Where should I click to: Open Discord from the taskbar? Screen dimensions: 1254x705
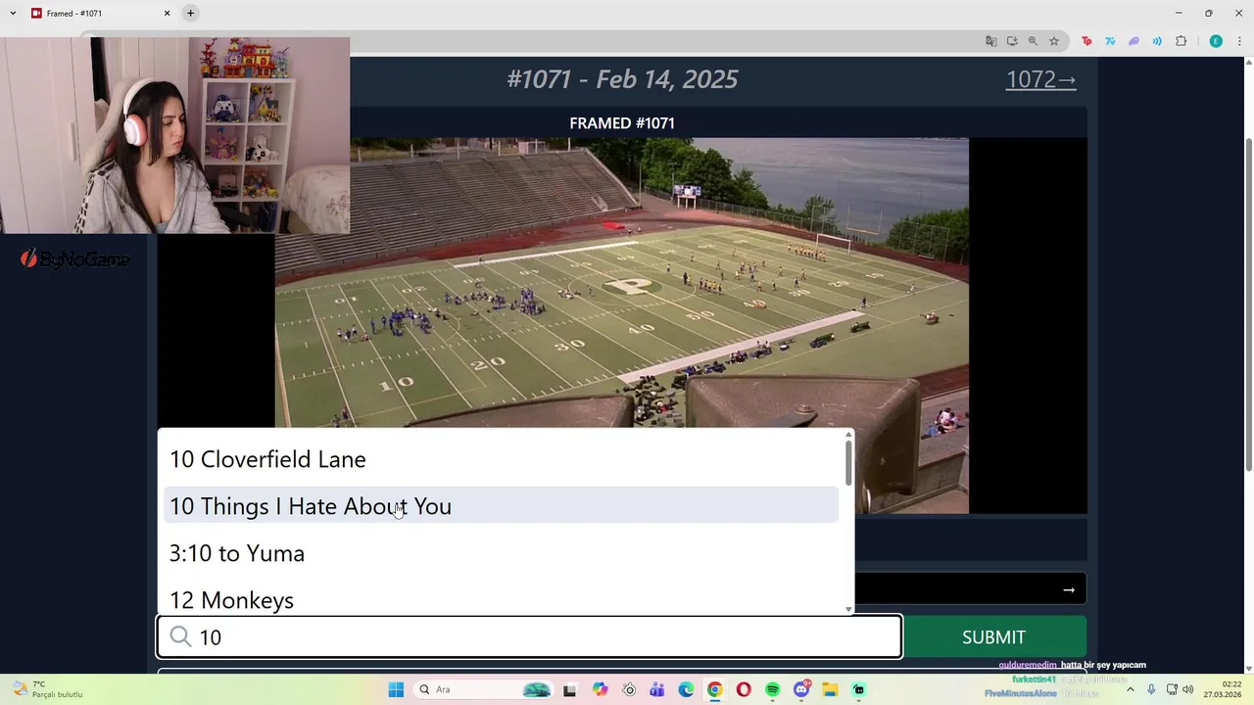coord(801,689)
